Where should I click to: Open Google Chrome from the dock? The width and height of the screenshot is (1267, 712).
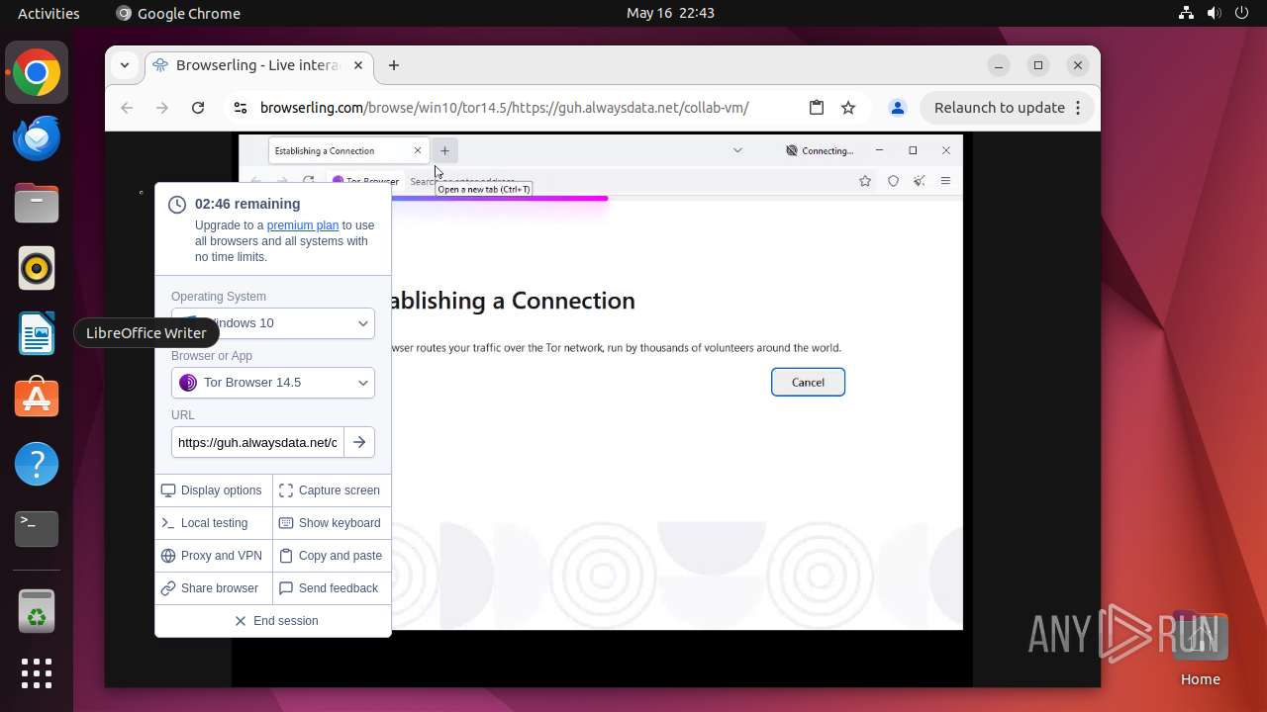37,72
